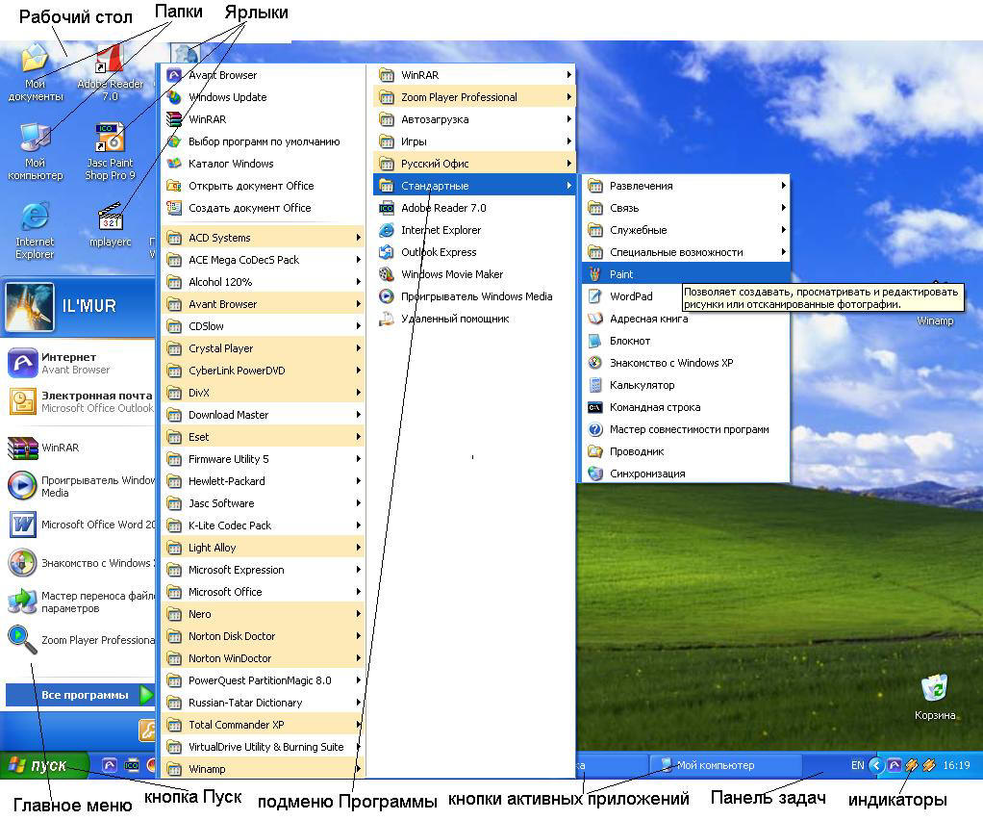983x820 pixels.
Task: Expand the Игры submenu arrow
Action: tap(568, 141)
